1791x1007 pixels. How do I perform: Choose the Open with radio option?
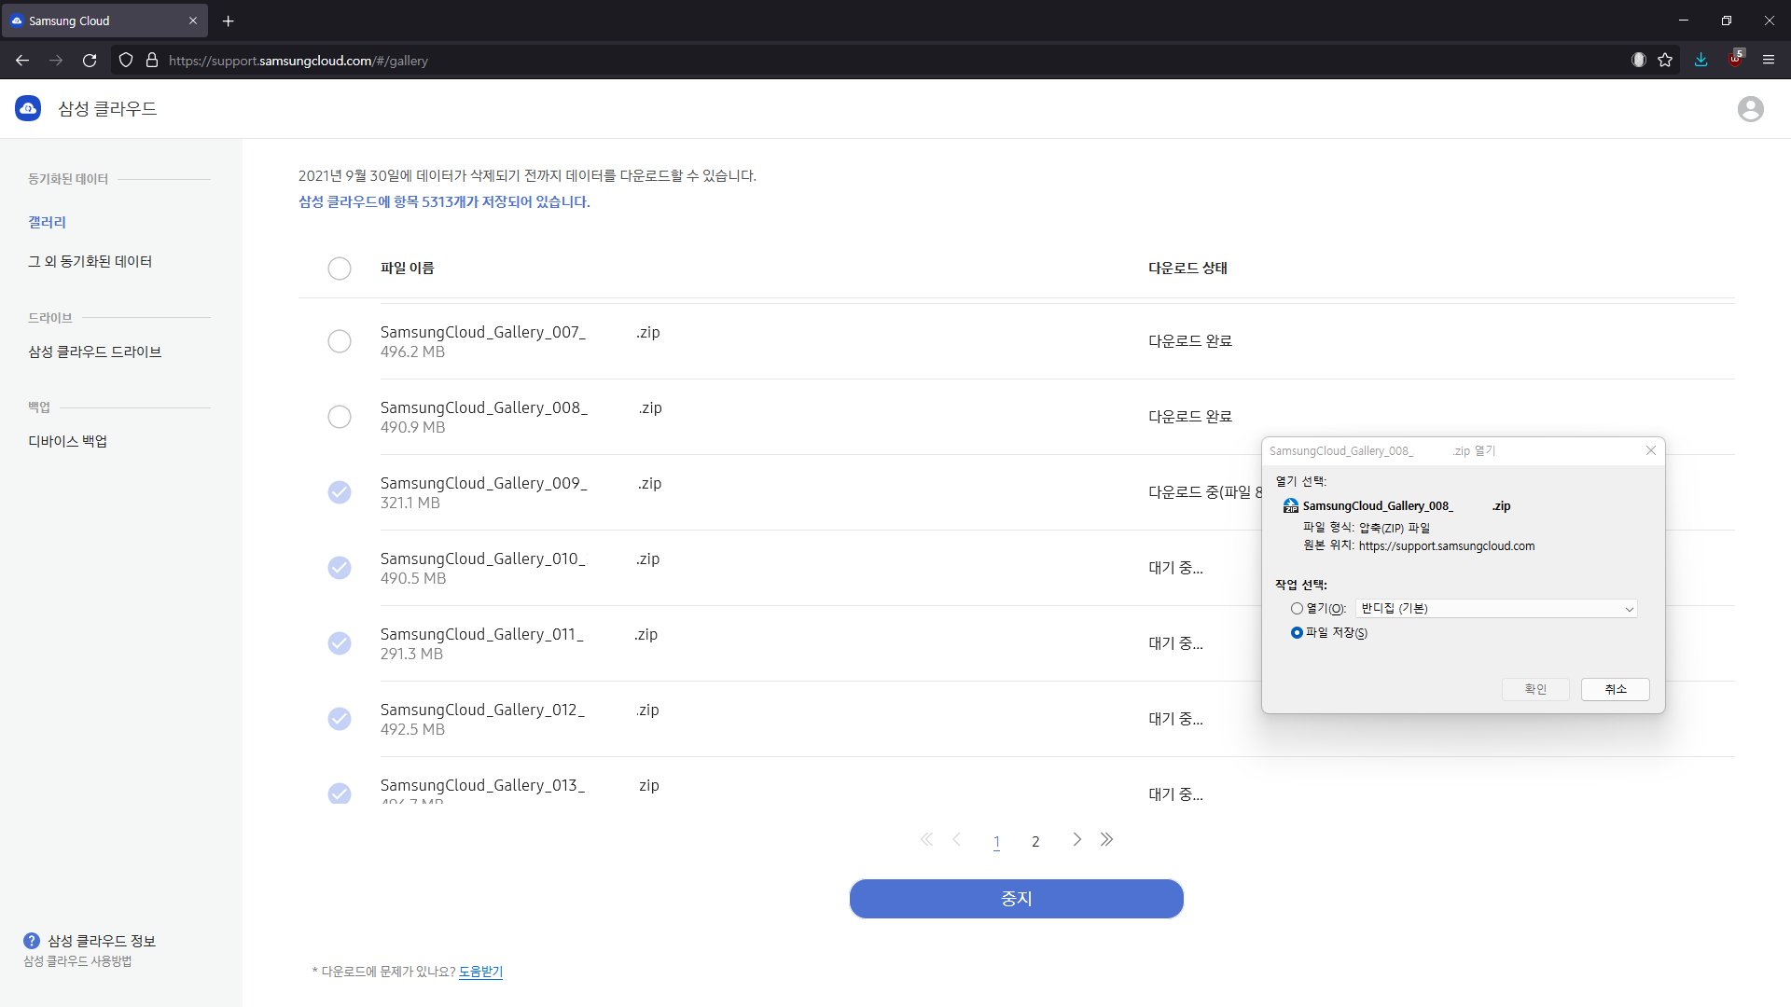[1297, 609]
